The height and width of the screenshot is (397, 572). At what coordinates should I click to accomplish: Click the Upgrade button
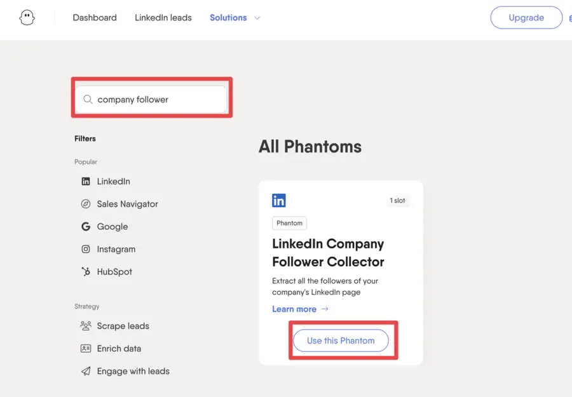point(526,17)
